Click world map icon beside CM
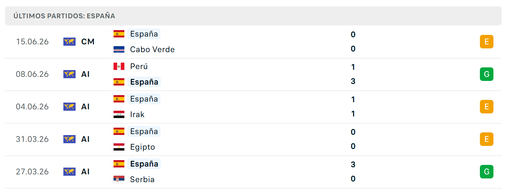The height and width of the screenshot is (194, 507). (x=69, y=42)
